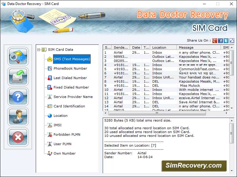Viewport: 237px width, 177px height.
Task: Open Own Number entry
Action: point(65,153)
